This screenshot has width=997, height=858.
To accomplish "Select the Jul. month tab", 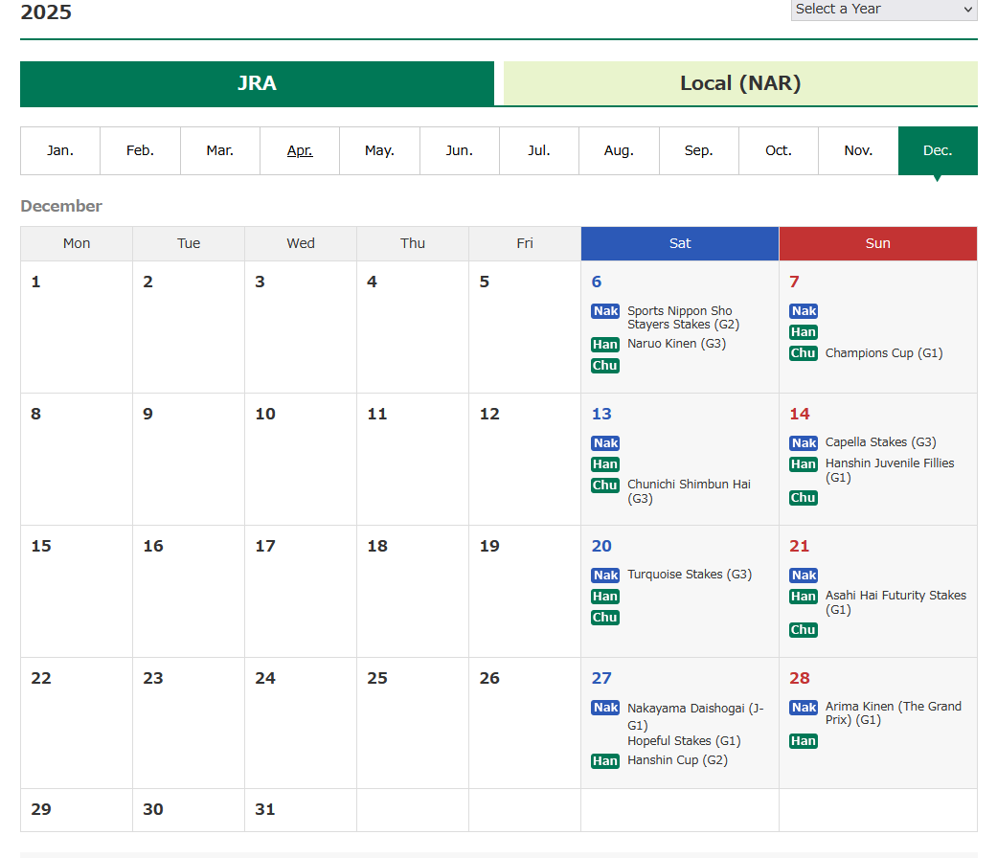I will (x=539, y=150).
